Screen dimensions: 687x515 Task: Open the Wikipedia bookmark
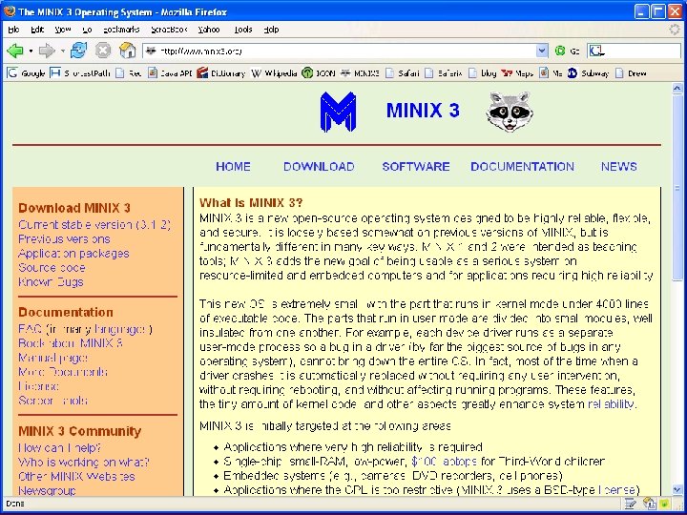coord(274,73)
